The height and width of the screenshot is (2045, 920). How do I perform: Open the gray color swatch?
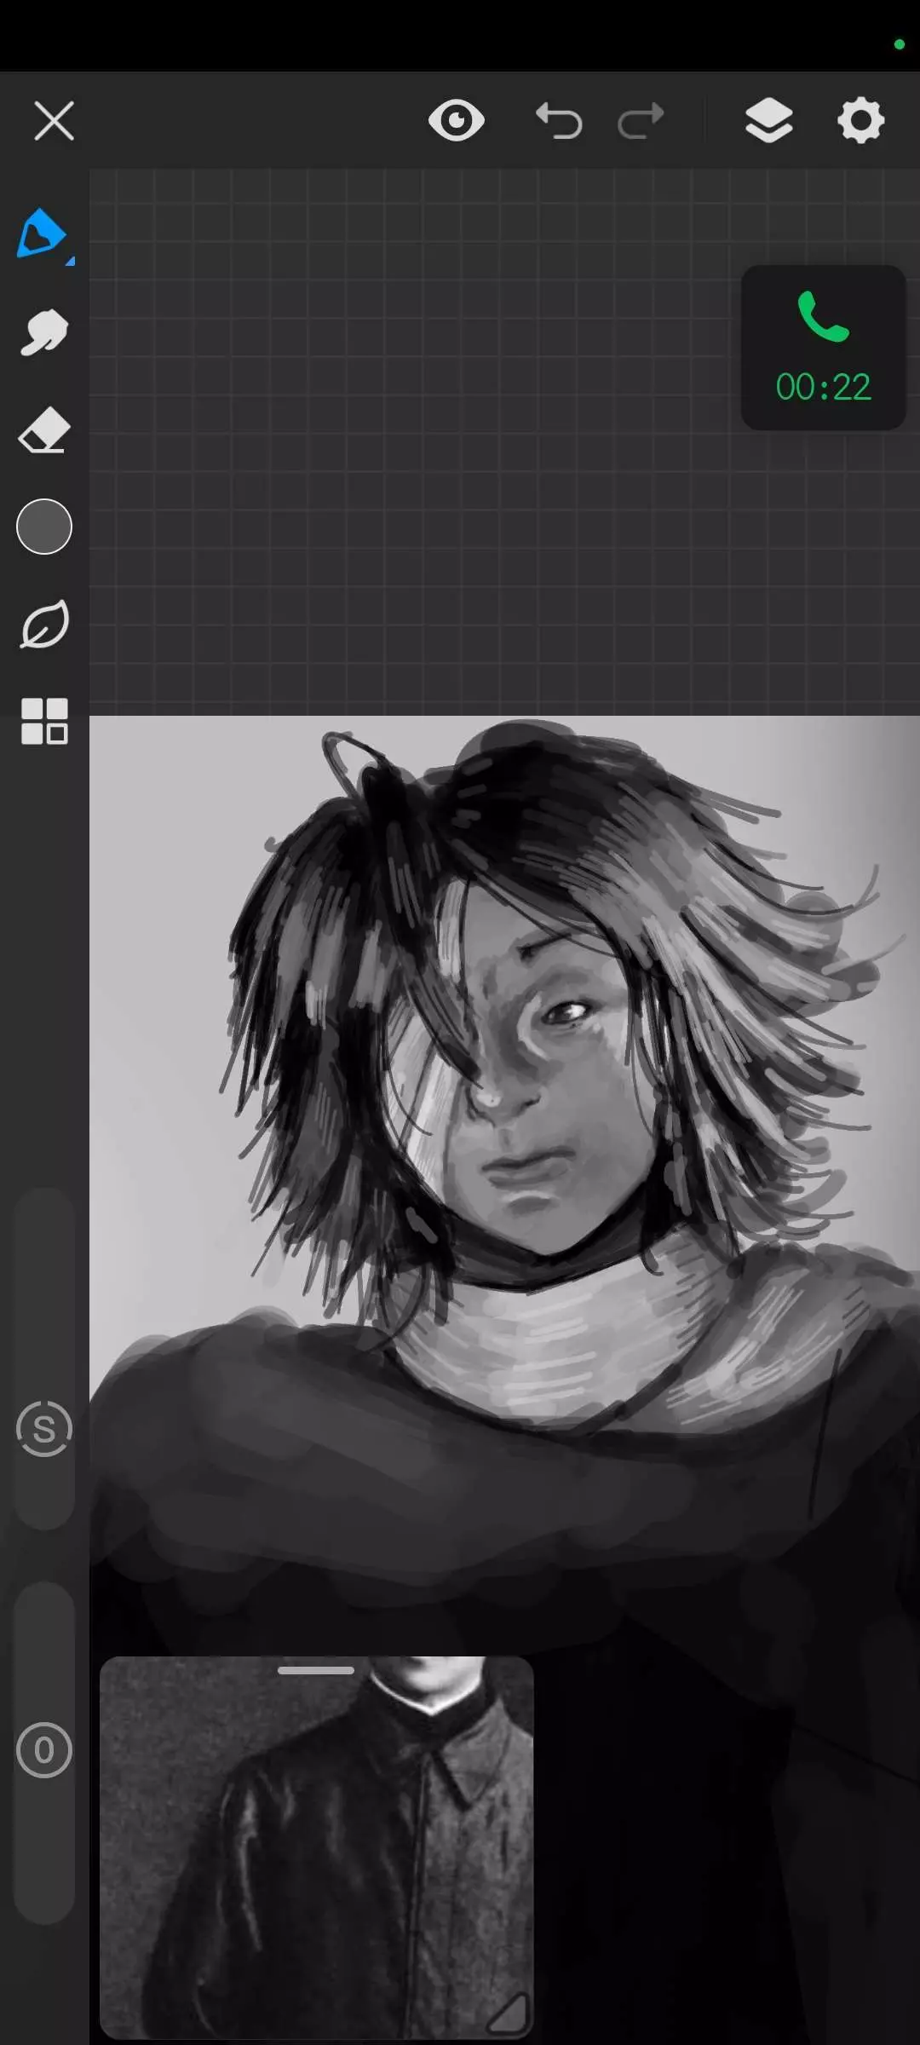[43, 527]
